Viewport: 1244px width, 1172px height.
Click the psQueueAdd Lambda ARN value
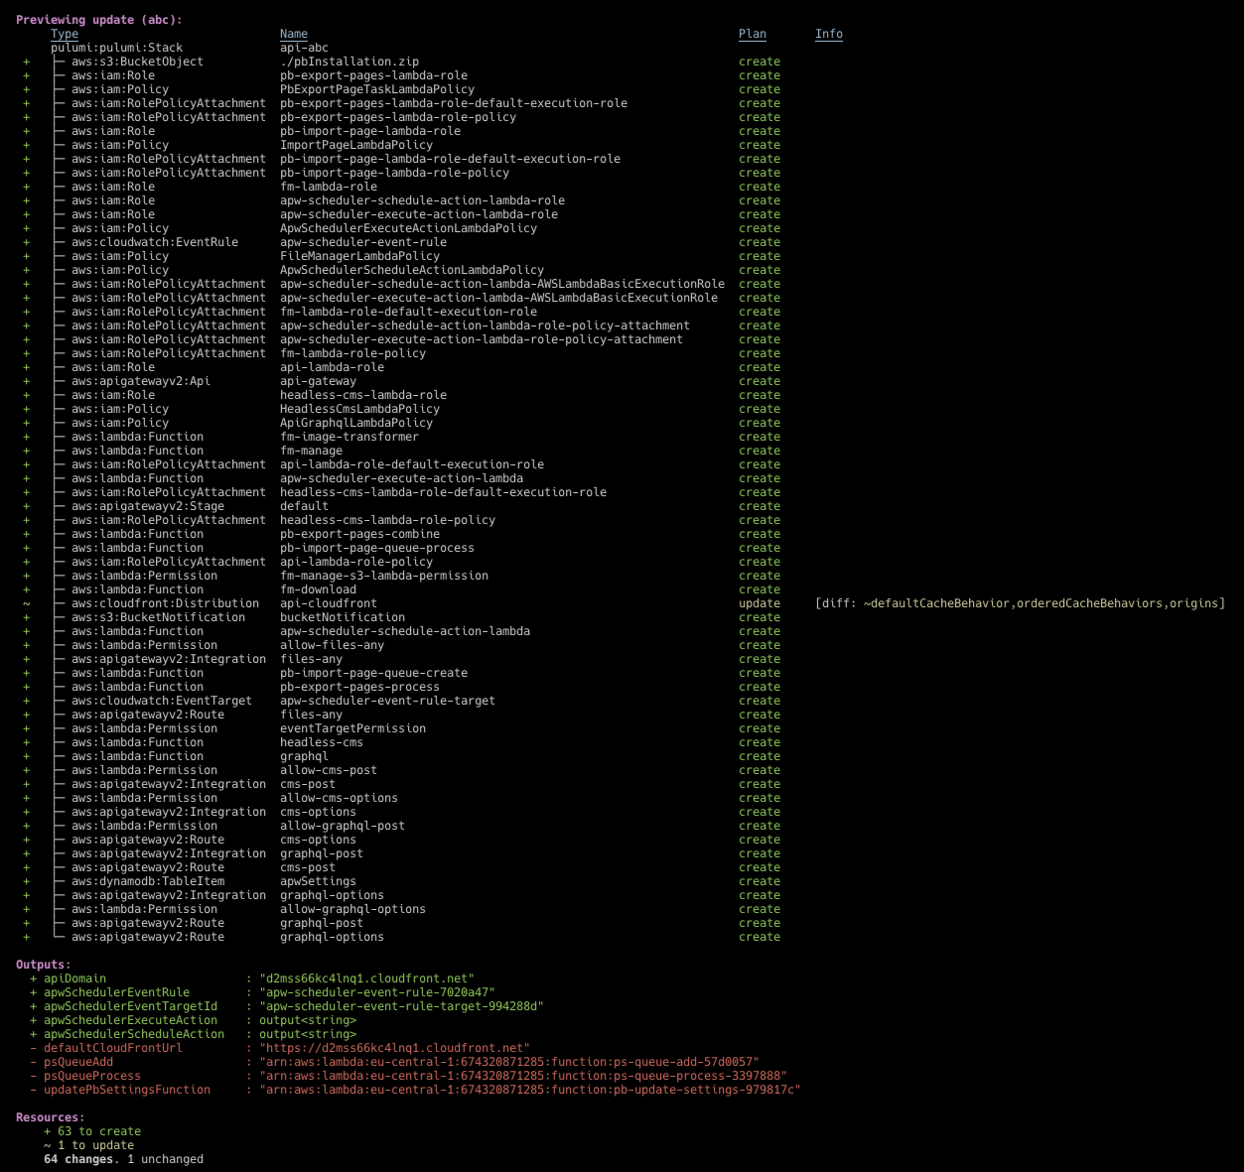point(508,1062)
